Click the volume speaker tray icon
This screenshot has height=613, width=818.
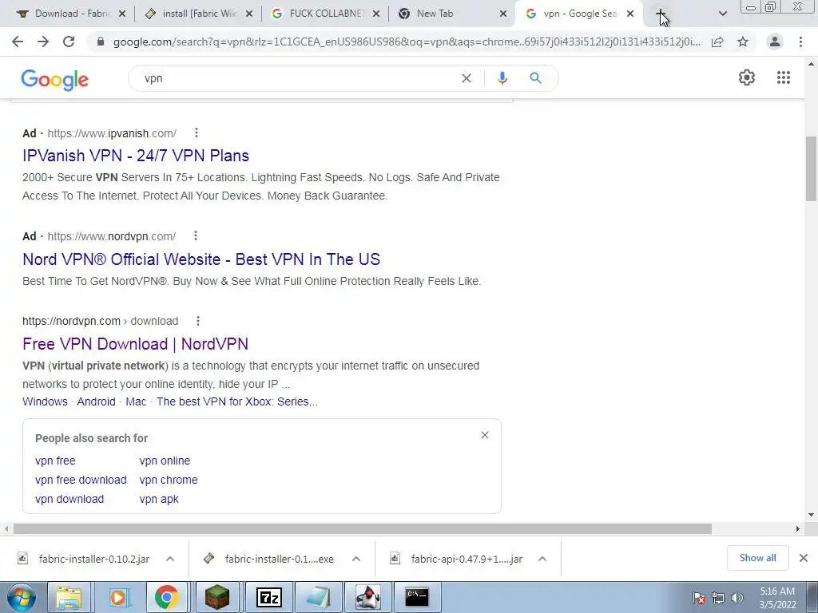click(x=737, y=597)
